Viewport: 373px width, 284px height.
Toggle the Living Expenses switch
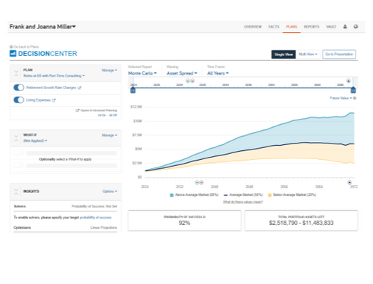[19, 100]
